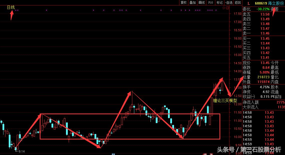Select the 买一 bid row label
Image resolution: width=285 pixels, height=155 pixels.
247,38
